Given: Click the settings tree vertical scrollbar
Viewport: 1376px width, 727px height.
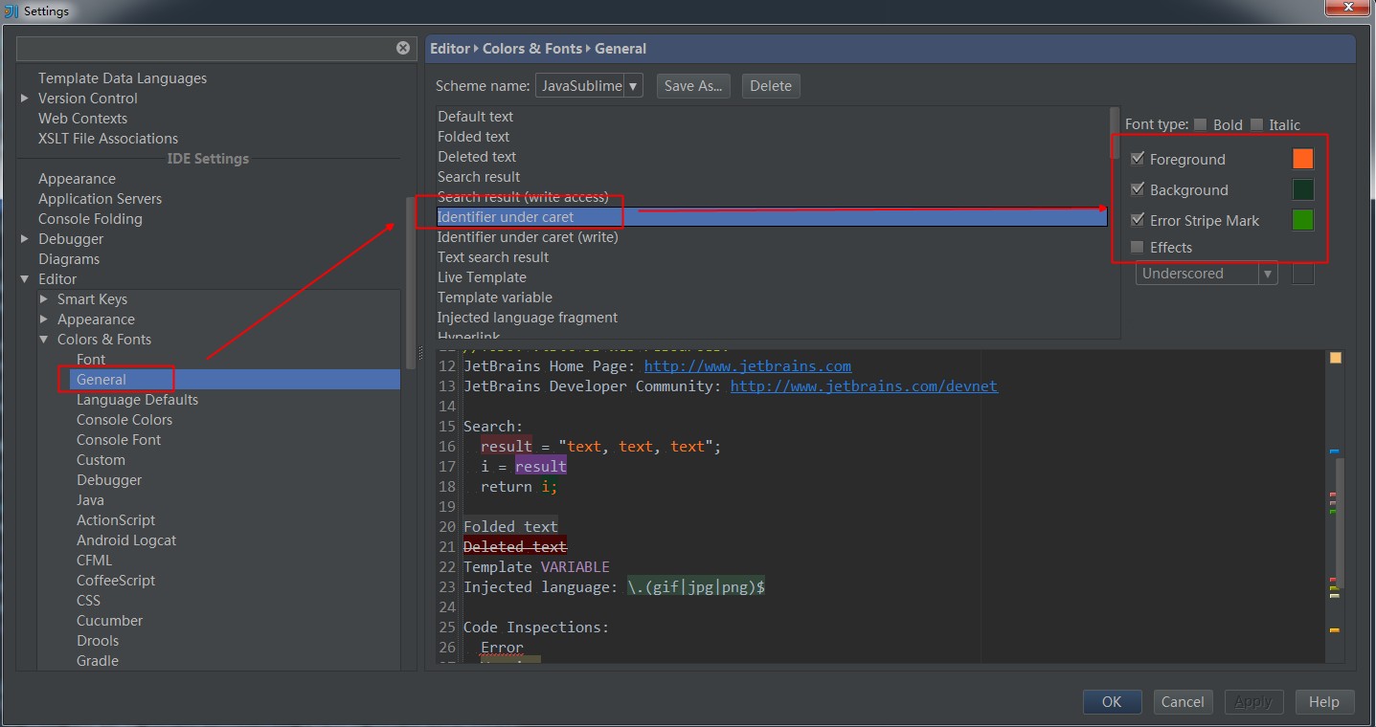Looking at the screenshot, I should click(410, 282).
